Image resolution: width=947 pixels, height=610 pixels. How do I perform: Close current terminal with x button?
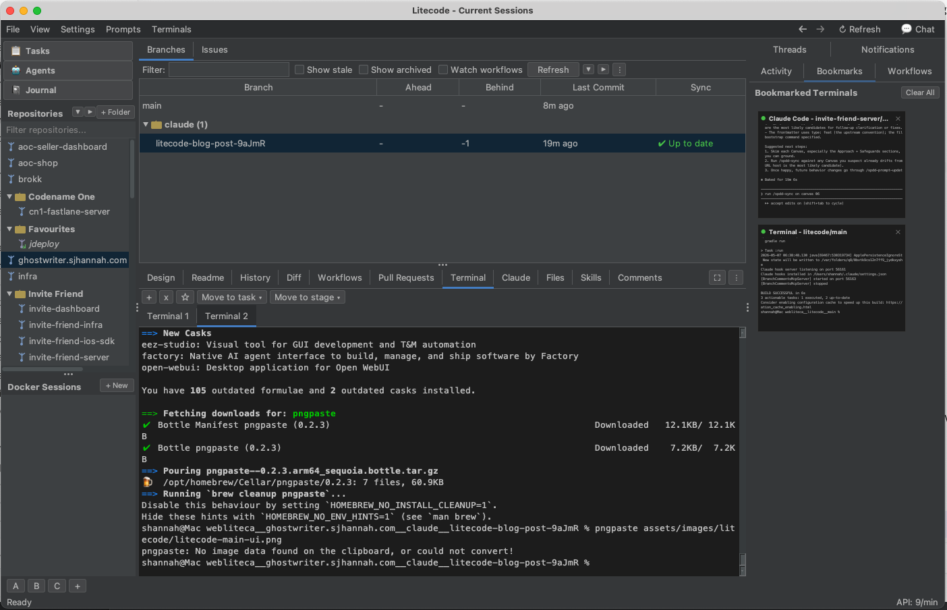coord(166,297)
